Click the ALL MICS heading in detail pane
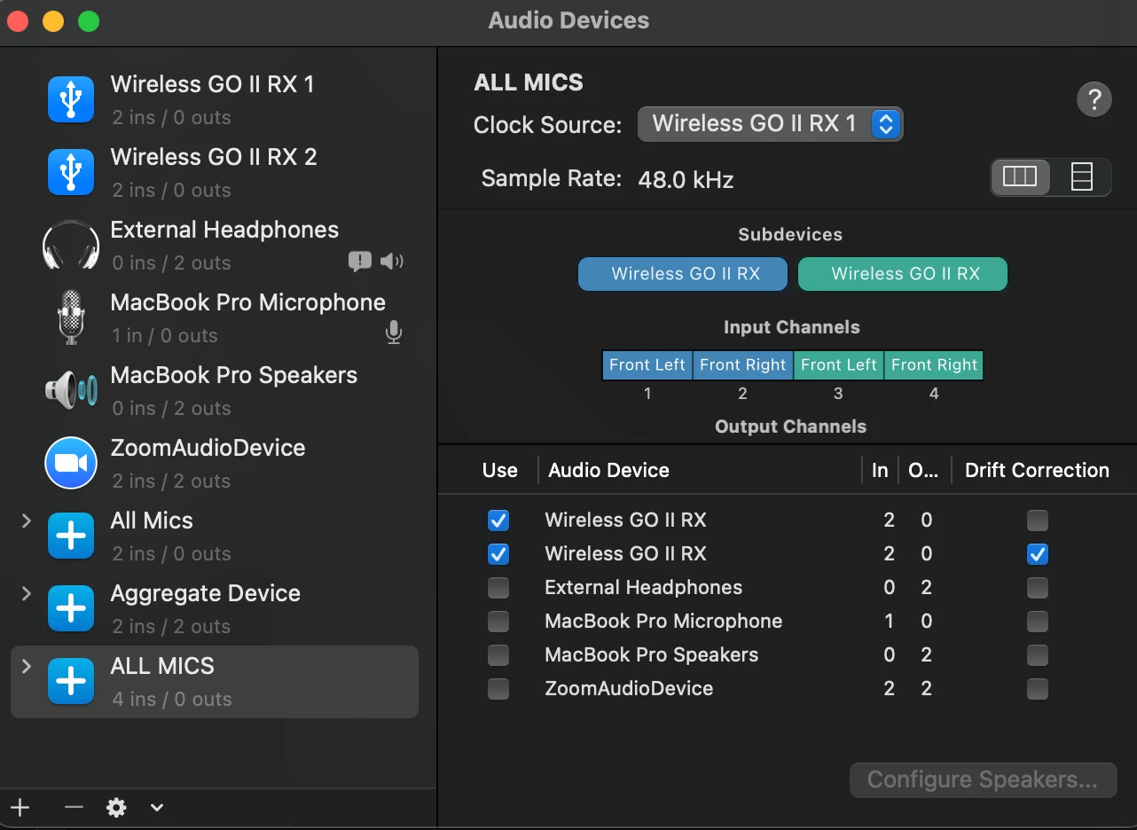Viewport: 1137px width, 830px height. (529, 83)
